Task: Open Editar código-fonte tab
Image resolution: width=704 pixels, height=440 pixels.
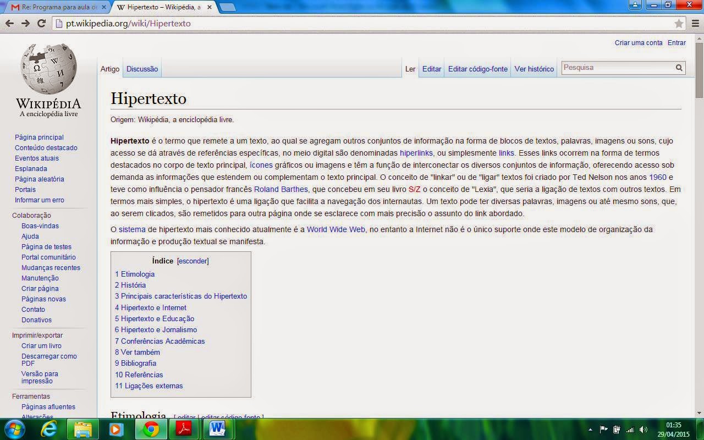Action: (x=477, y=69)
